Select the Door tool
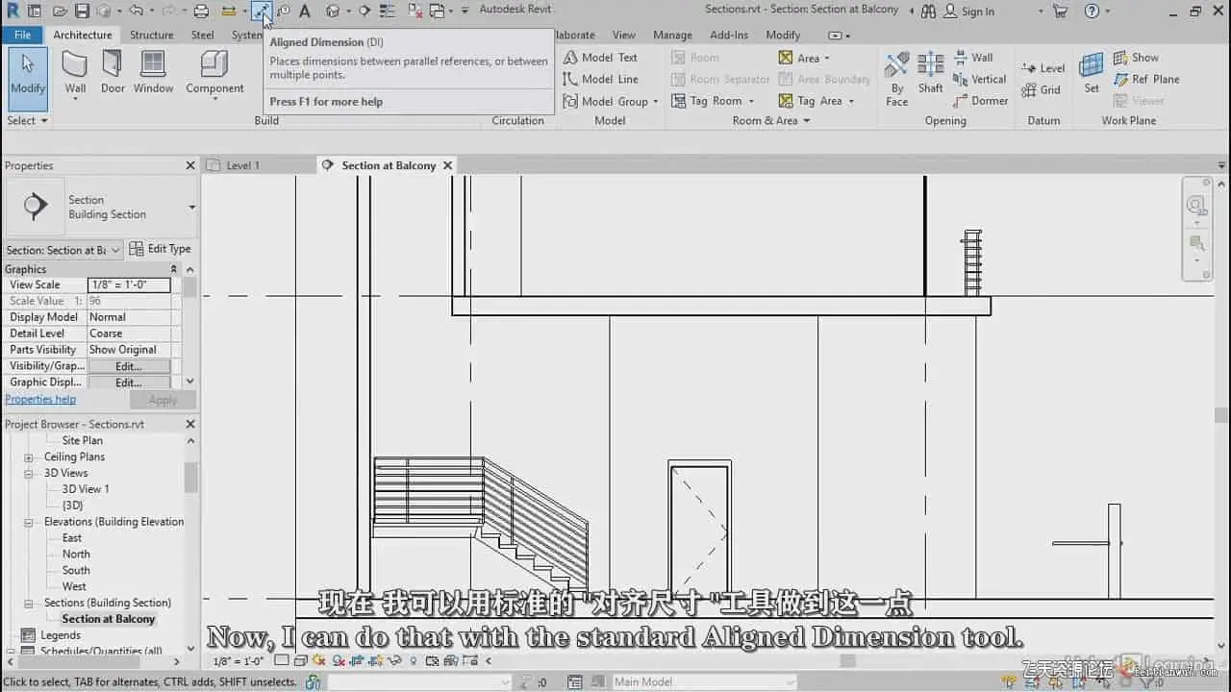Image resolution: width=1231 pixels, height=692 pixels. (113, 72)
